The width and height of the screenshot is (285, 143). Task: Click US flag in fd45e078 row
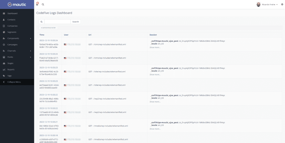point(65,44)
